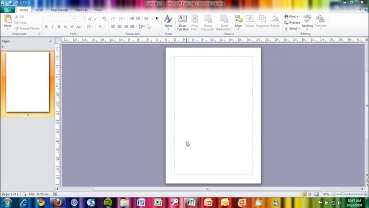Activate the Format Painter tool
The image size is (369, 208).
[x=27, y=28]
